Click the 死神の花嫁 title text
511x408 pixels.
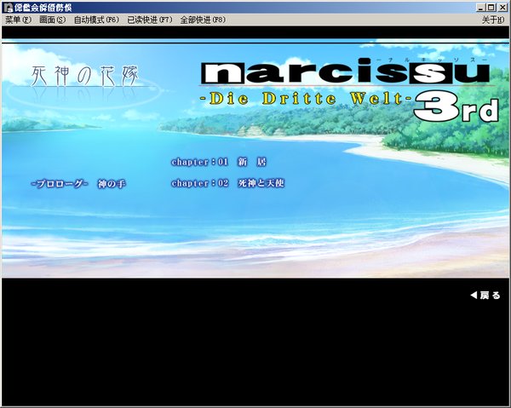pyautogui.click(x=84, y=76)
